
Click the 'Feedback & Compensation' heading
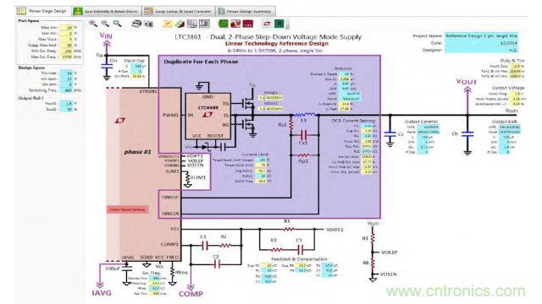point(299,259)
